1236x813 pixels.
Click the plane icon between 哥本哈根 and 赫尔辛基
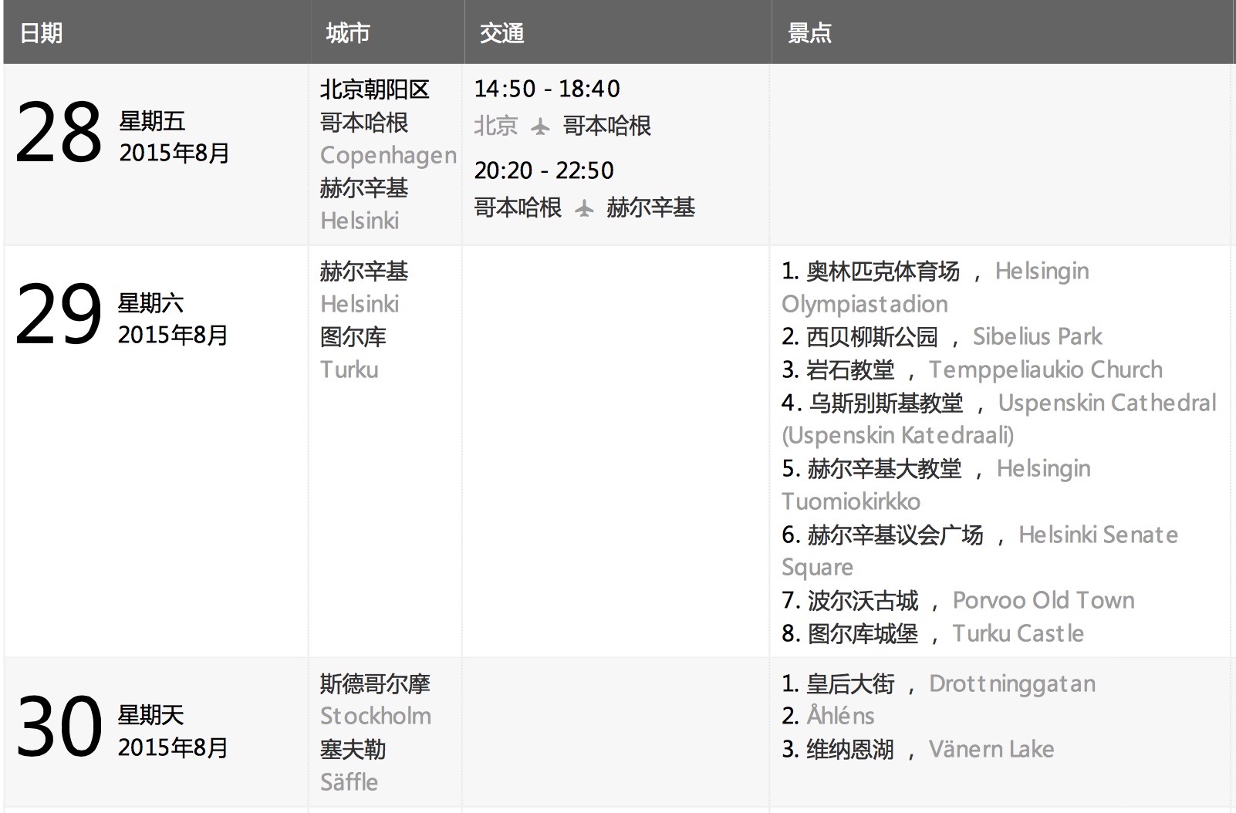(584, 207)
